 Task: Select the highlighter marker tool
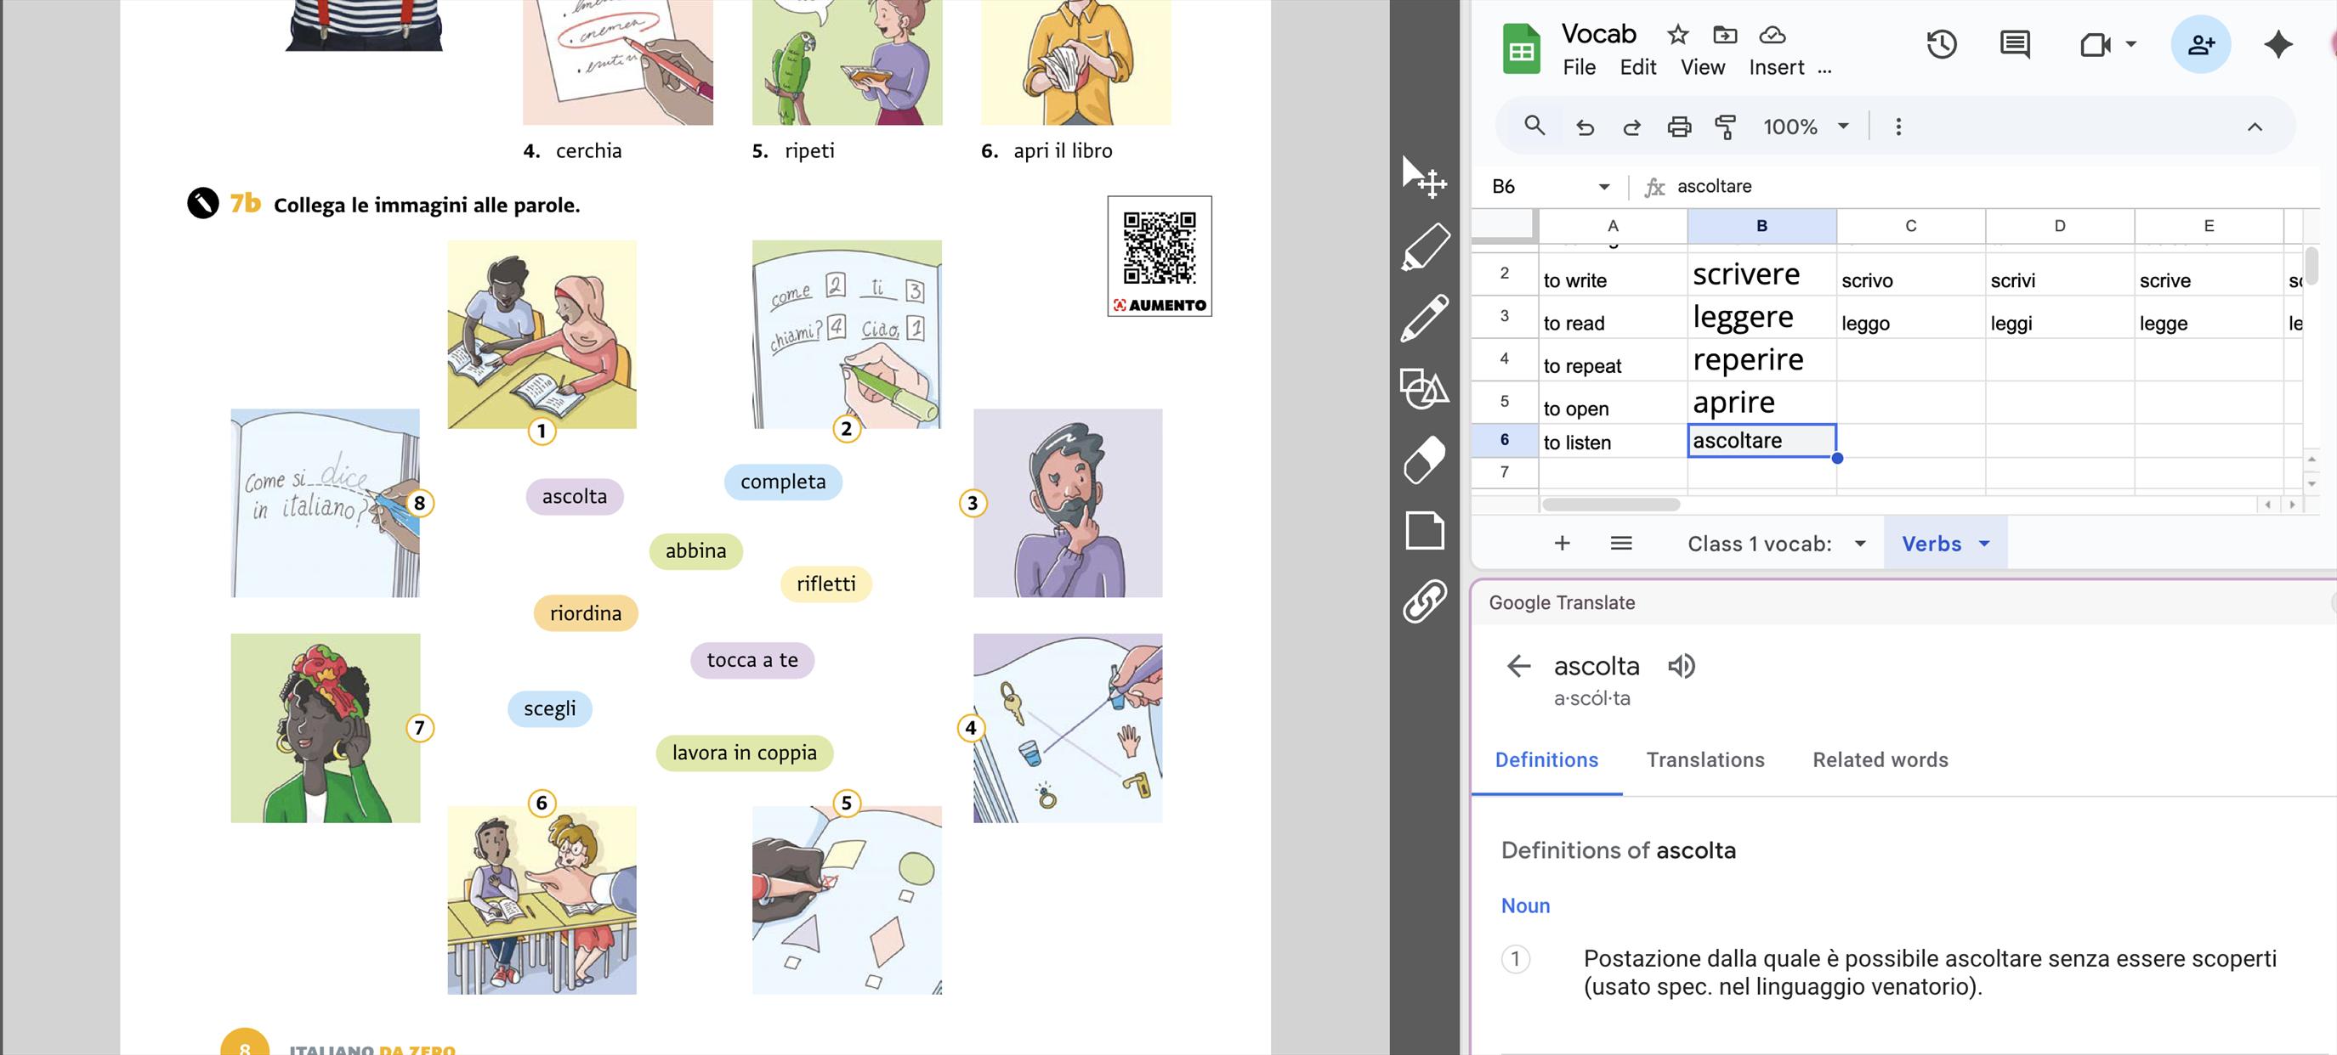tap(1424, 246)
